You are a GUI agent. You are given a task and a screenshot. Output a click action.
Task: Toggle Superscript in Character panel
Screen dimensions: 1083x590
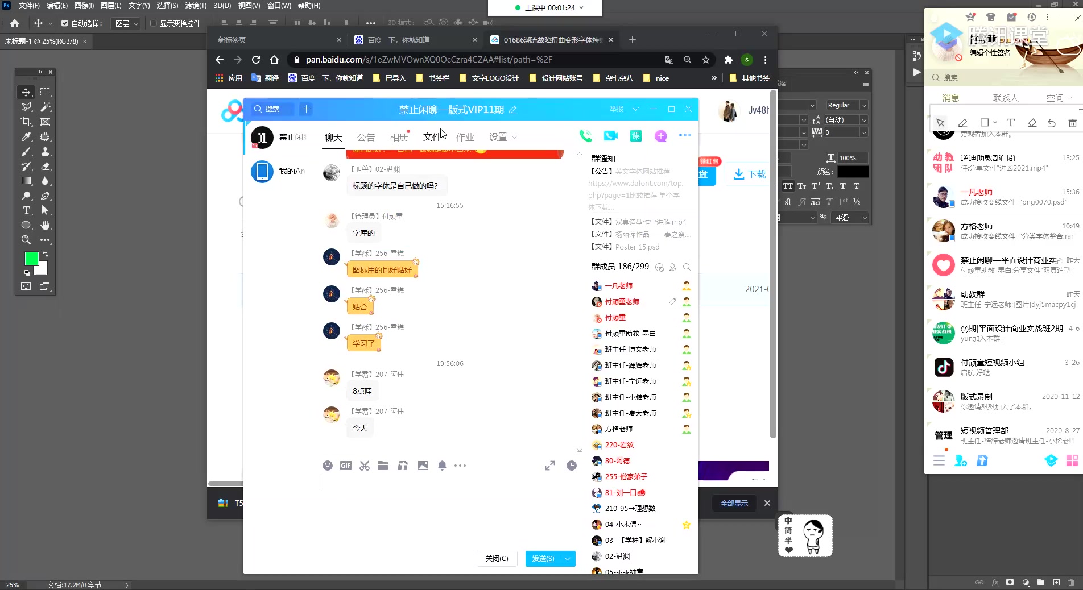[816, 186]
